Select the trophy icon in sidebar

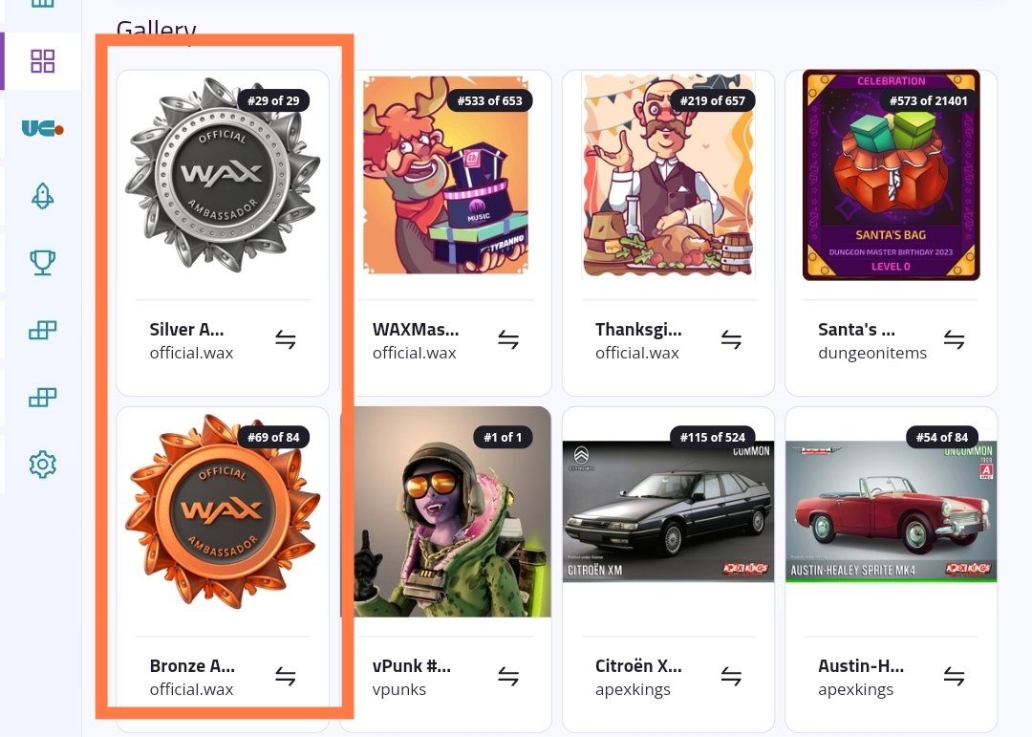click(43, 262)
